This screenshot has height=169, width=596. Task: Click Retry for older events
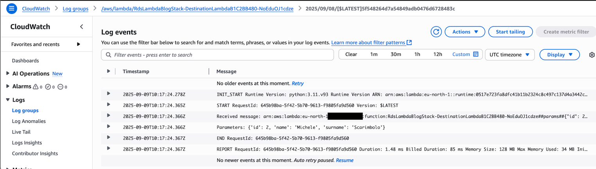click(x=298, y=83)
